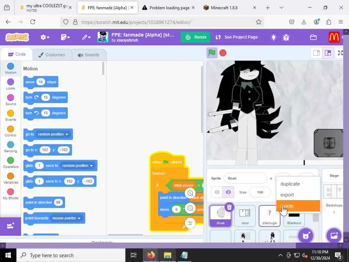Open point towards mouse-pointer dropdown
This screenshot has height=262, width=349.
click(66, 218)
